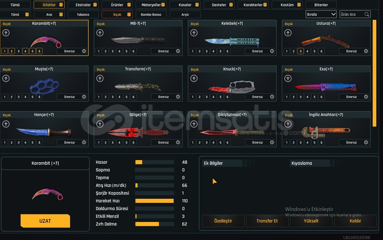Select the Tabanca subcategory tab
Screen dimensions: 383x240
pos(83,15)
